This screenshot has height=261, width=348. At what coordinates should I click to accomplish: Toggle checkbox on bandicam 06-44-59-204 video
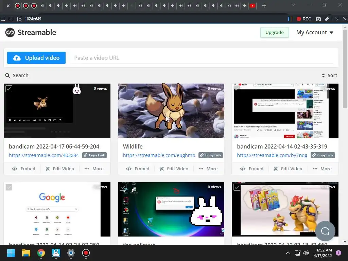pyautogui.click(x=9, y=89)
